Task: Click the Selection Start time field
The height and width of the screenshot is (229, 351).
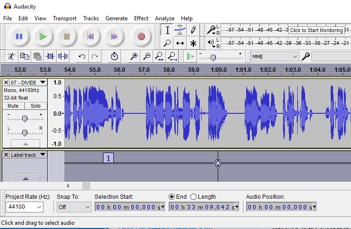Action: tap(130, 207)
